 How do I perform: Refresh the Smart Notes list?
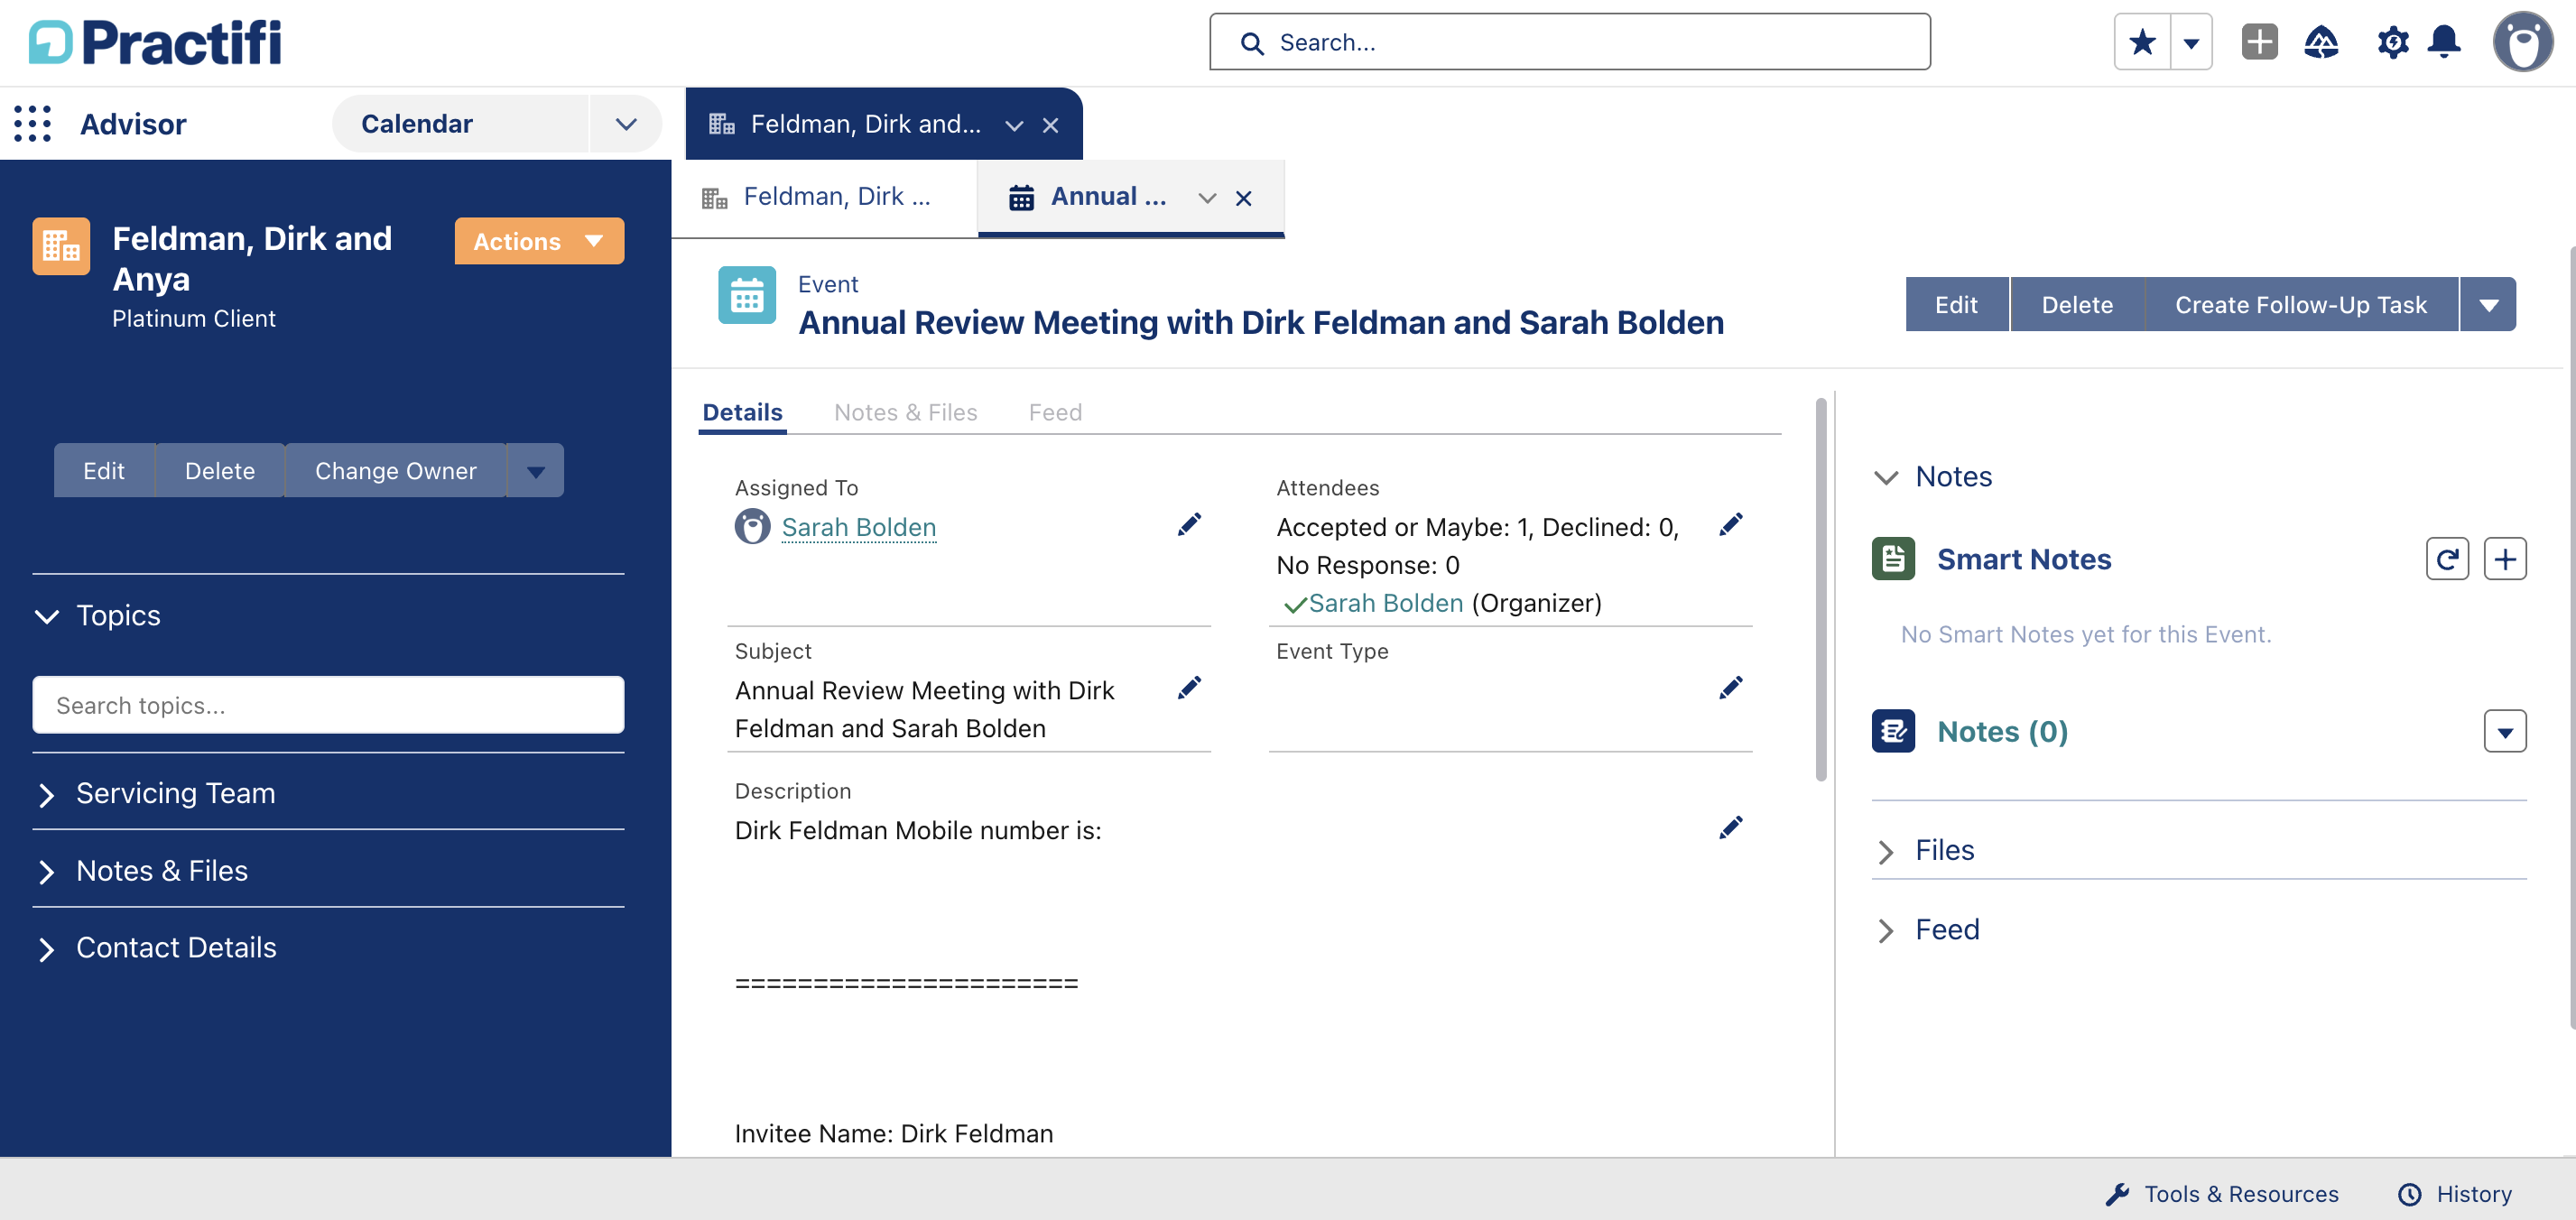2447,559
